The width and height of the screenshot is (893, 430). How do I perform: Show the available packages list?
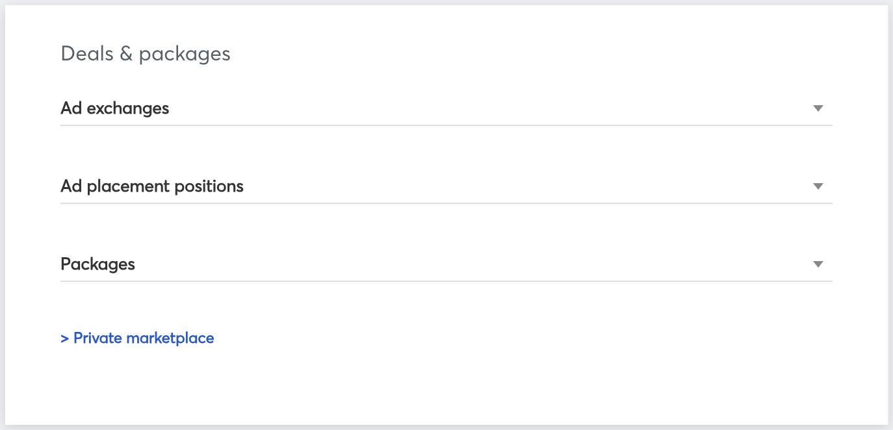point(446,264)
